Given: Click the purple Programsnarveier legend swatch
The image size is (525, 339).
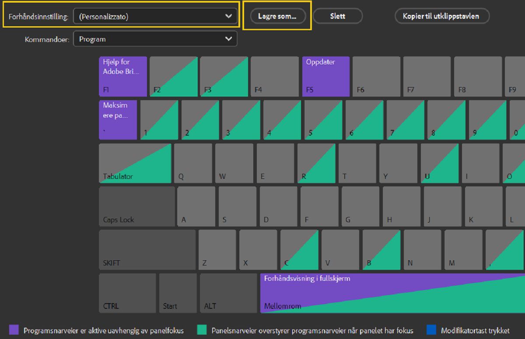Looking at the screenshot, I should pyautogui.click(x=14, y=329).
